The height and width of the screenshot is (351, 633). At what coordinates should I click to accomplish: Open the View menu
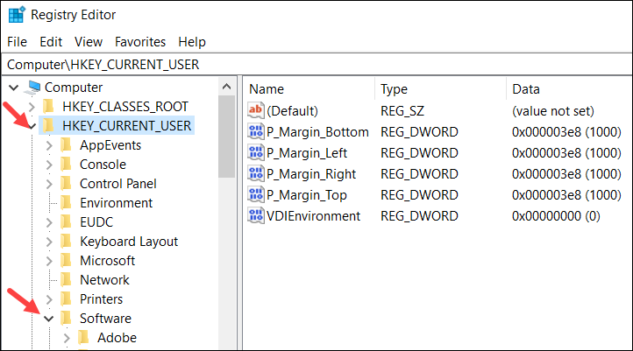point(89,42)
